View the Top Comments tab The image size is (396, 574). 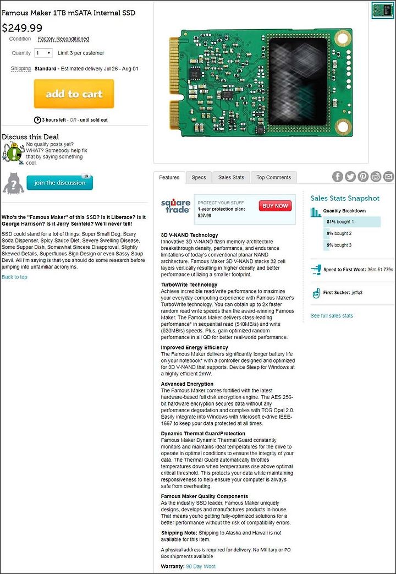tap(274, 177)
